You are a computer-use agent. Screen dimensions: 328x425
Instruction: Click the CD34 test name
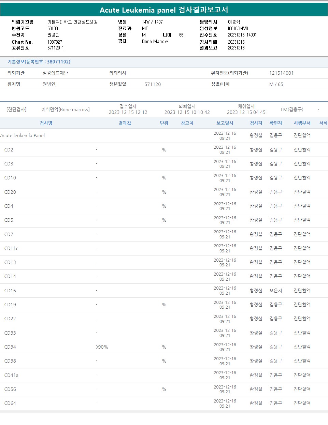pos(10,347)
